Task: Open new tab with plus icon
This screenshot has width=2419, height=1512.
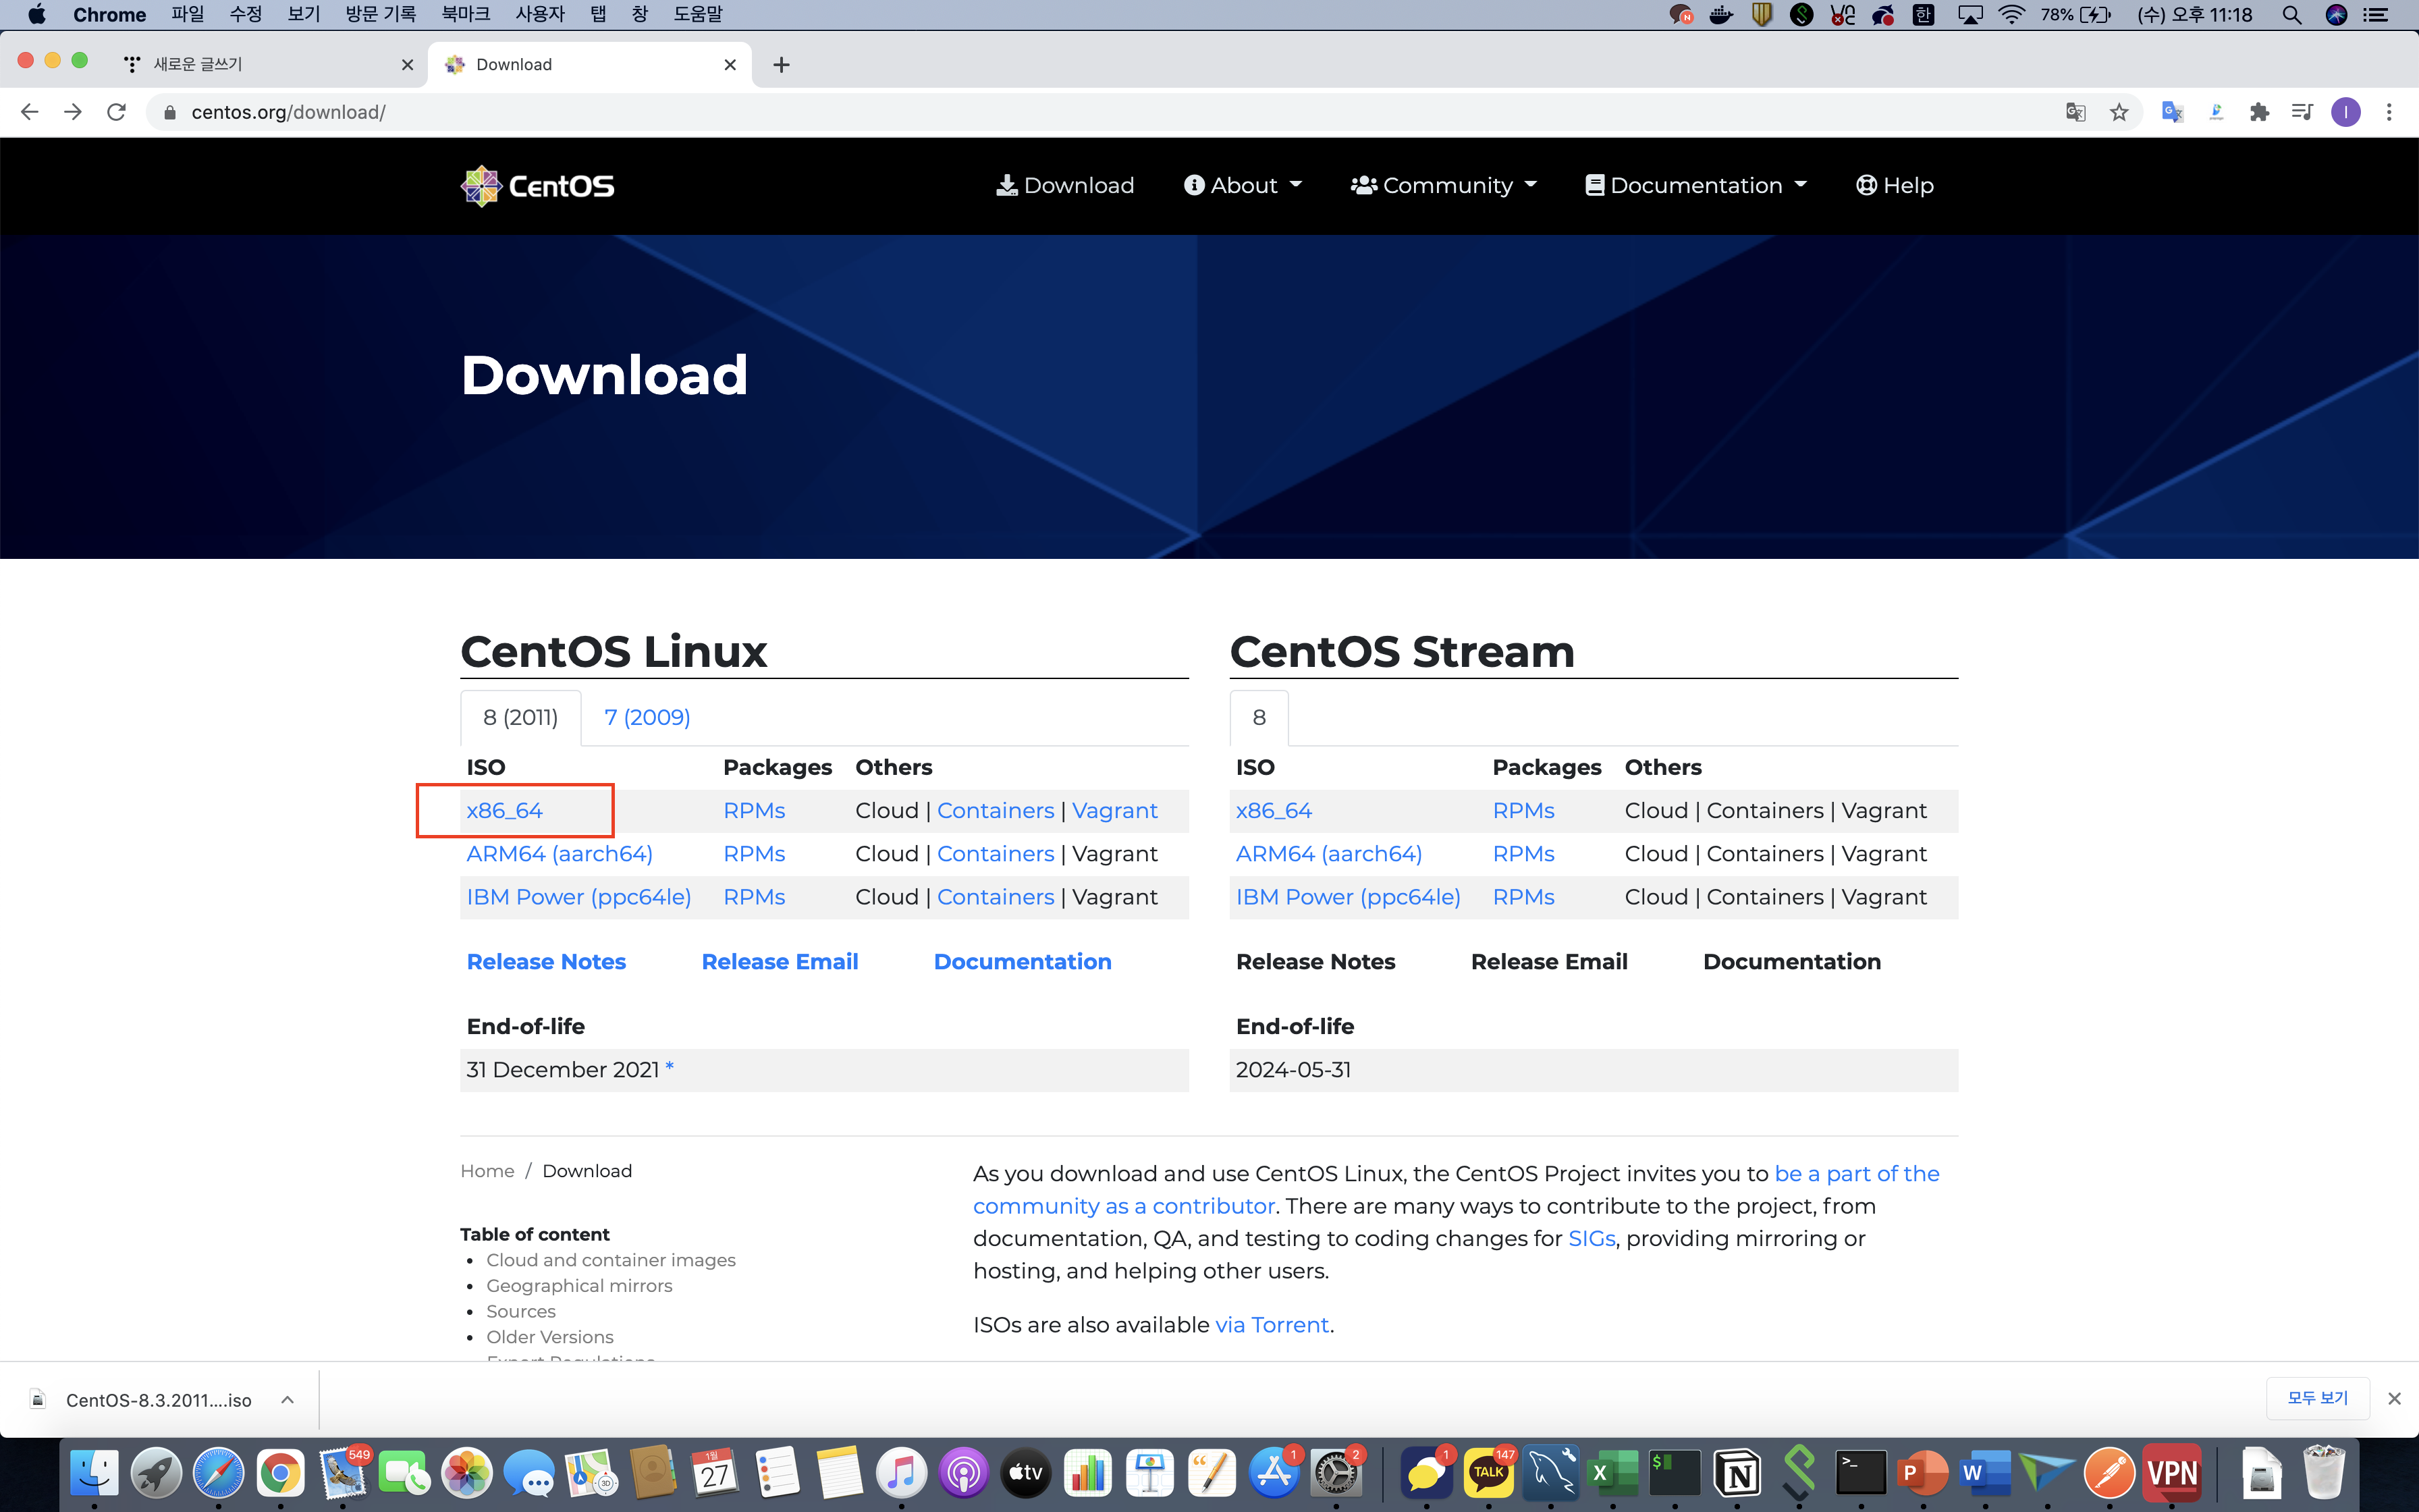Action: 782,65
